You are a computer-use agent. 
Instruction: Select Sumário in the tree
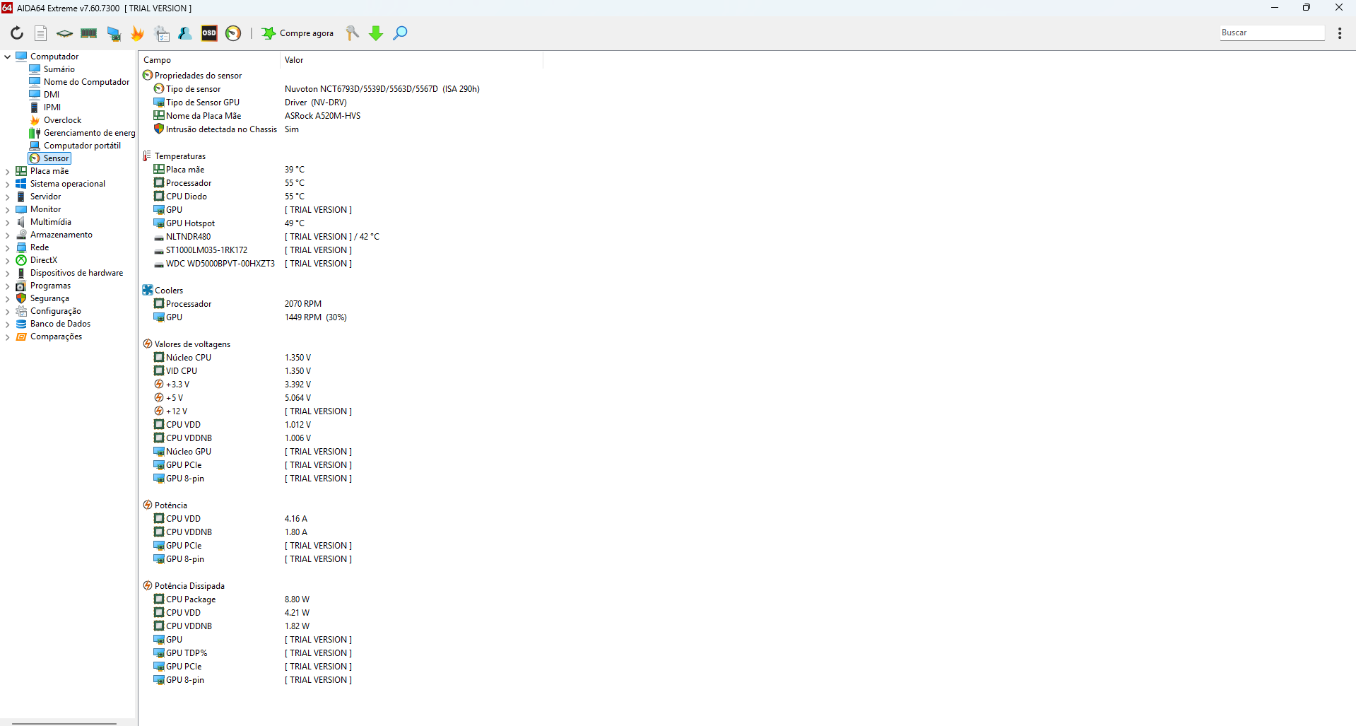coord(52,69)
